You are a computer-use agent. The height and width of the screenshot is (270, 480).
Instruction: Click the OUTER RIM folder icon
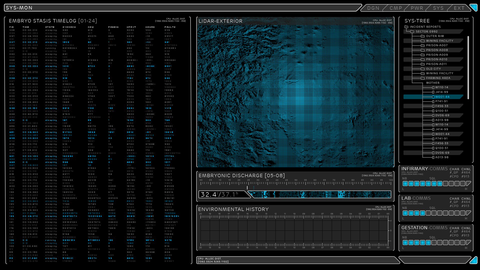pyautogui.click(x=423, y=36)
